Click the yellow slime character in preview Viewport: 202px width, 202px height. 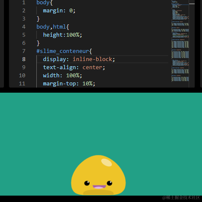pyautogui.click(x=98, y=175)
